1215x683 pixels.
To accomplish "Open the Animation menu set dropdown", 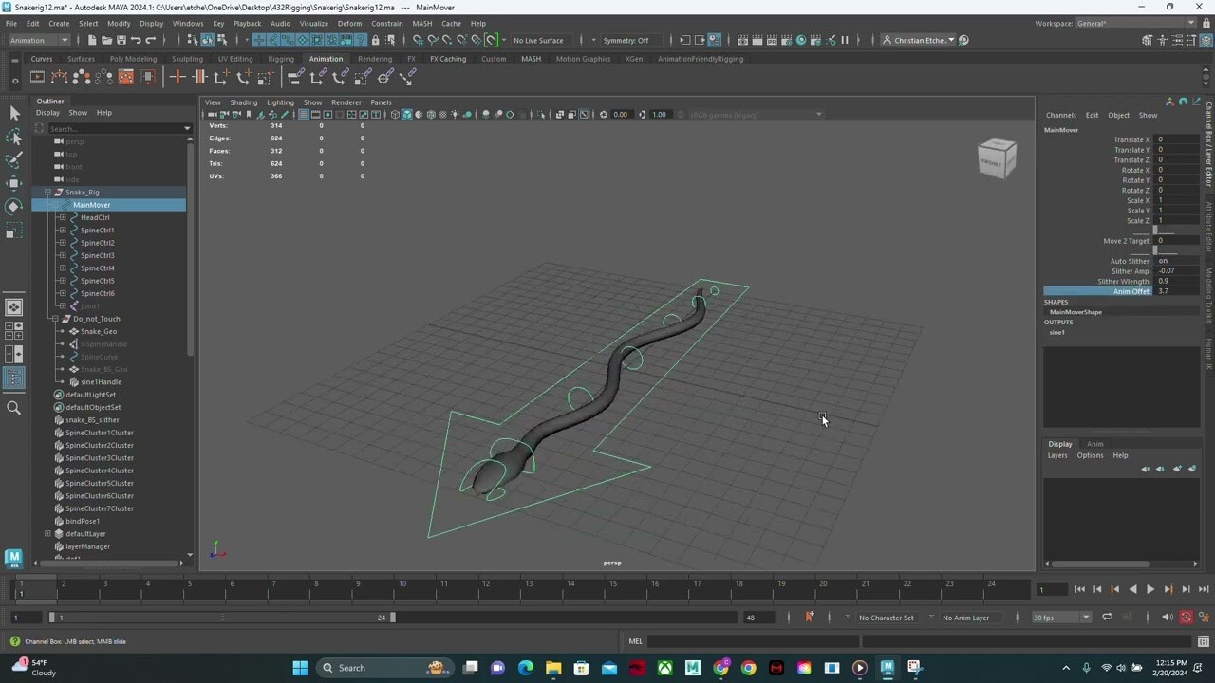I will [38, 40].
